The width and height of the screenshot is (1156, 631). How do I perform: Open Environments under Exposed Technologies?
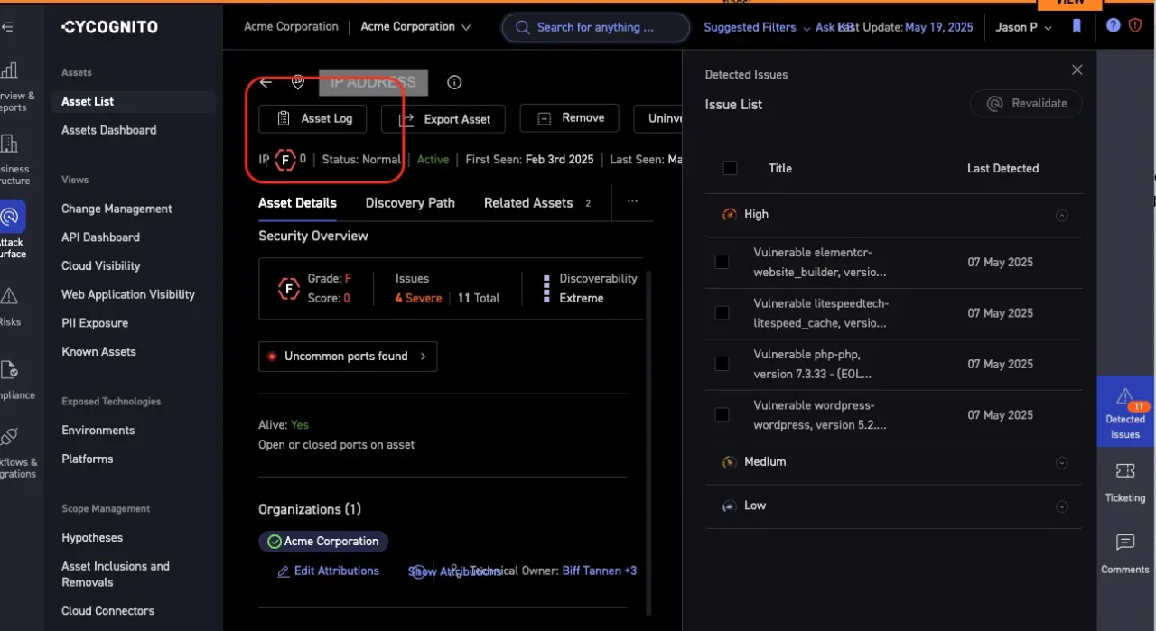click(98, 431)
